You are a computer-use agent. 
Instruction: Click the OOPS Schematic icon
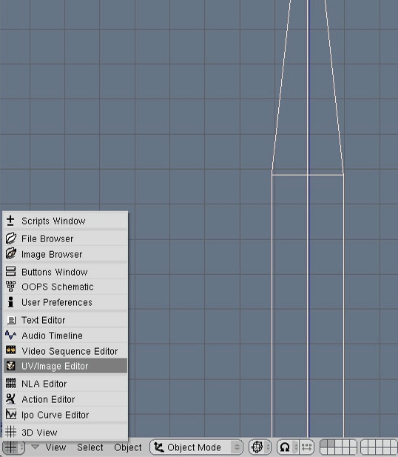pos(11,287)
